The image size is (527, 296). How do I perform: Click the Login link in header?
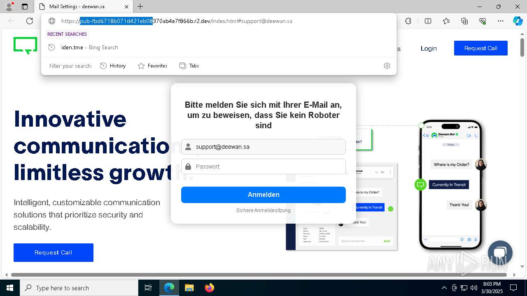429,49
